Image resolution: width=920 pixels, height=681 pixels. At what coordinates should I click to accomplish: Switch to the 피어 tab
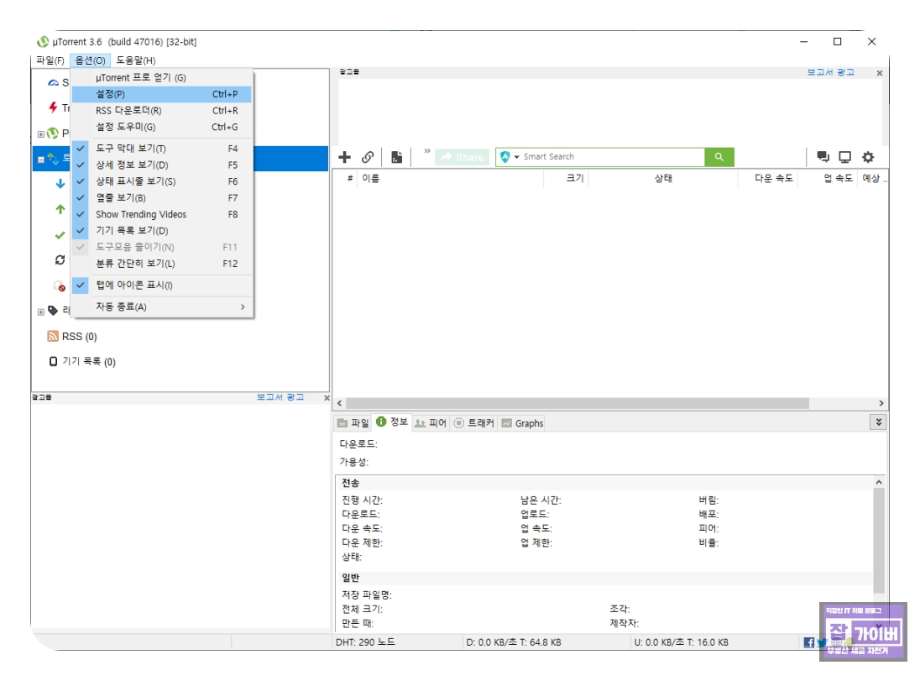pos(431,423)
